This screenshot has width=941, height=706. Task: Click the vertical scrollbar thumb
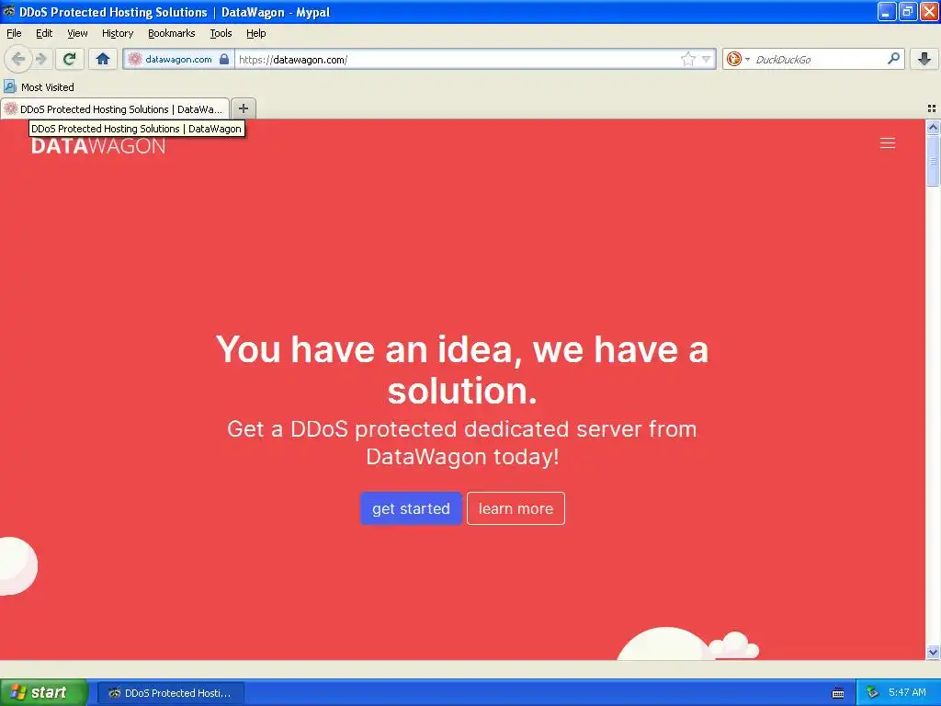[x=933, y=160]
